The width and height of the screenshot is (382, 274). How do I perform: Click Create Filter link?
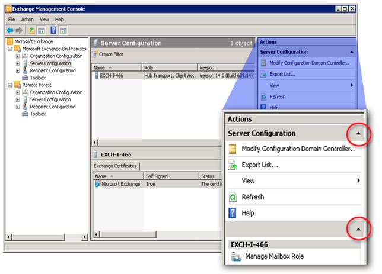[x=111, y=54]
